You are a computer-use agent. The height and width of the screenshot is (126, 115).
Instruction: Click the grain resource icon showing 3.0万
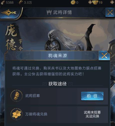(x=20, y=2)
